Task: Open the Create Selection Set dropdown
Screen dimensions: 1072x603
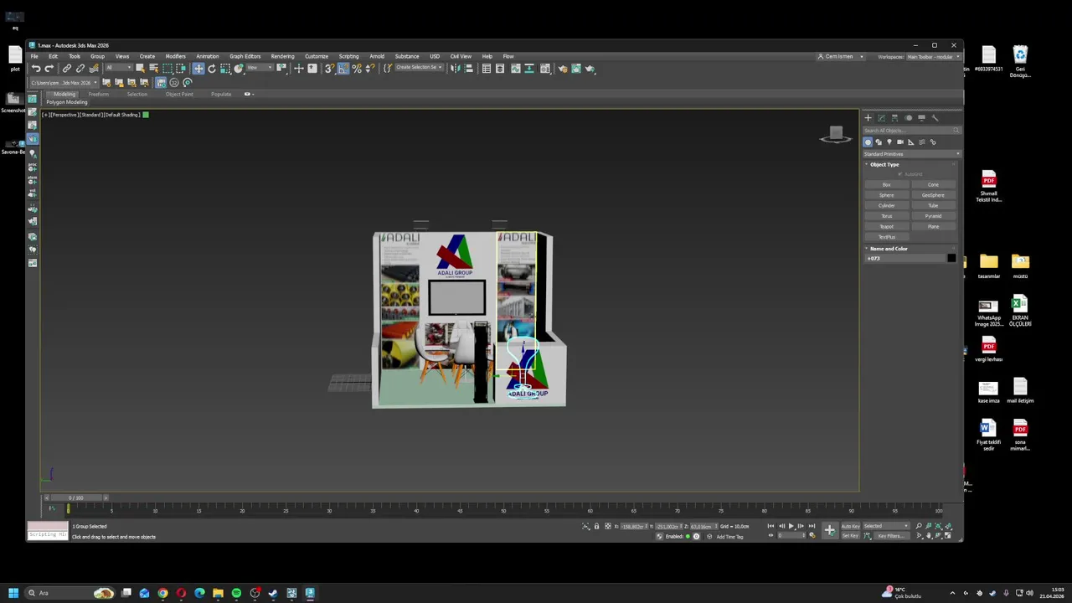Action: 418,68
